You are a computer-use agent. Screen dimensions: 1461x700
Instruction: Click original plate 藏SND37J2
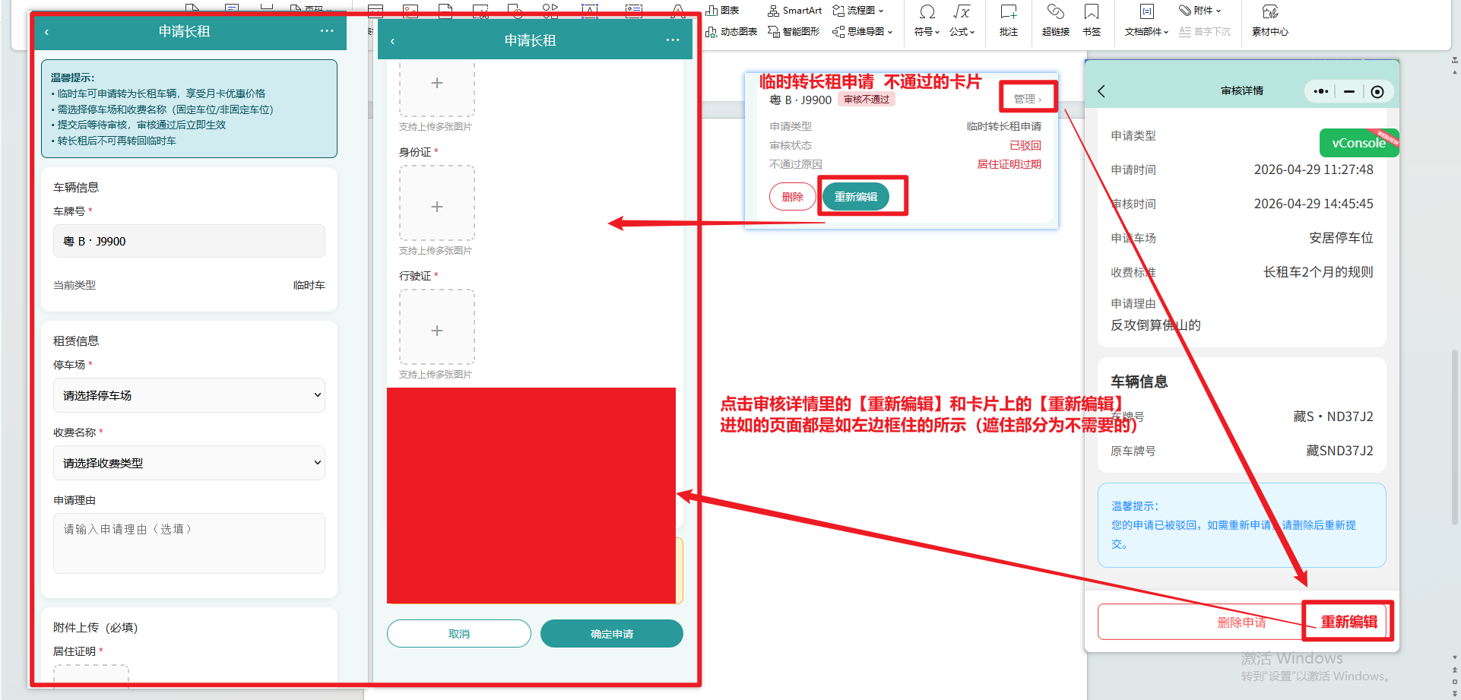click(1339, 451)
